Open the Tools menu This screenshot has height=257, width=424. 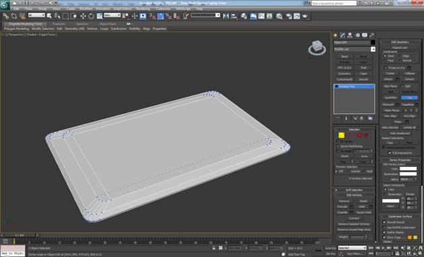click(x=29, y=9)
